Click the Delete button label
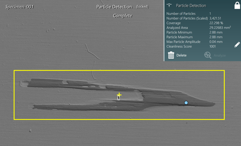Screen dimensions: 241x146 tap(181, 55)
